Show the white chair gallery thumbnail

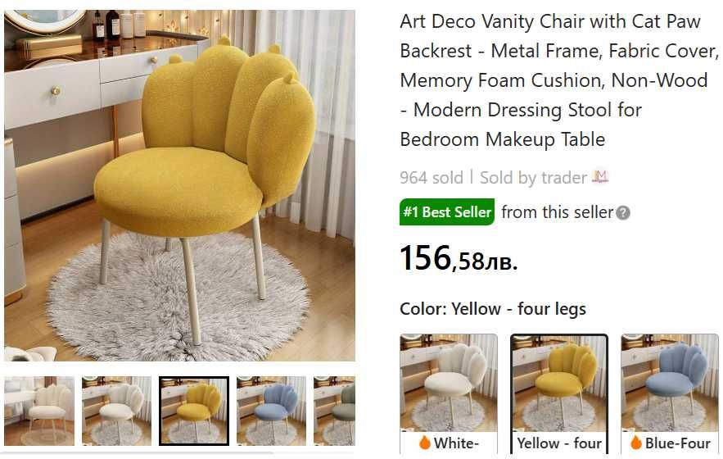click(116, 411)
